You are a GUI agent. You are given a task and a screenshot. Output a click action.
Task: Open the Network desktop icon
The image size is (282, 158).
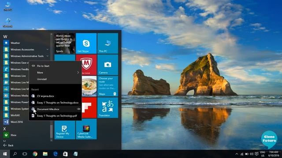(x=8, y=22)
